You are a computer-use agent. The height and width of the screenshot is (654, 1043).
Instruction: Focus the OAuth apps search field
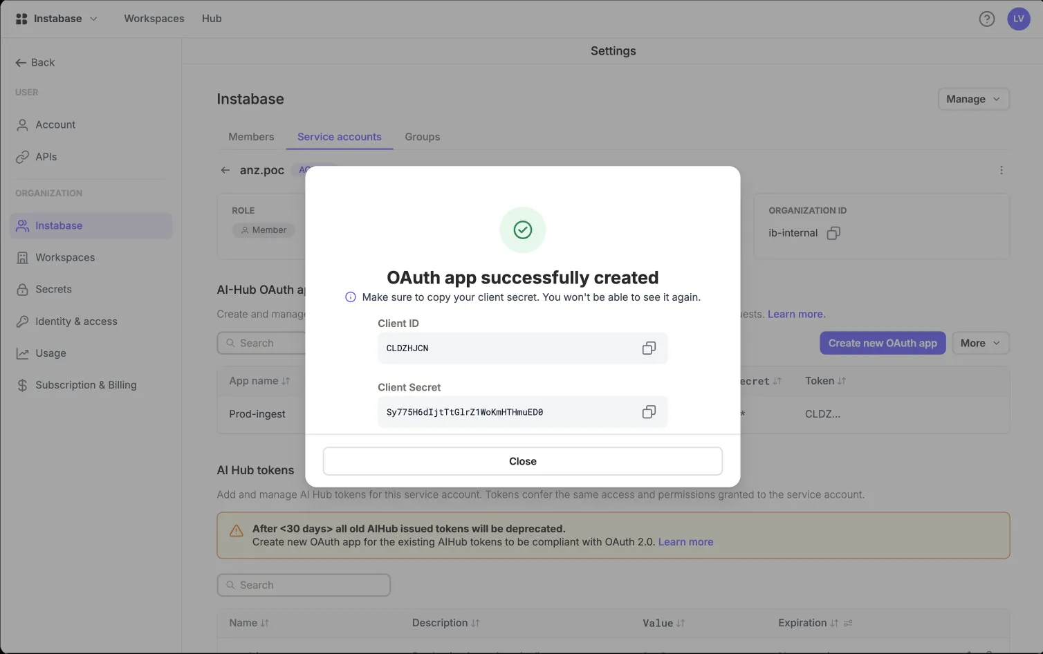coord(263,343)
